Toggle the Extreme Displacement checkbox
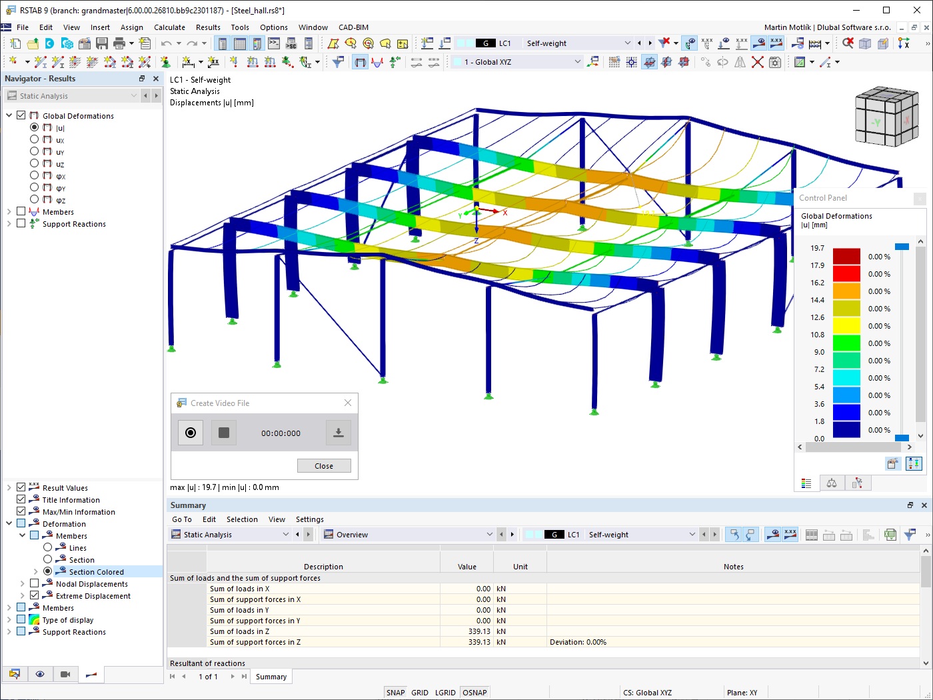Image resolution: width=933 pixels, height=700 pixels. [x=35, y=595]
